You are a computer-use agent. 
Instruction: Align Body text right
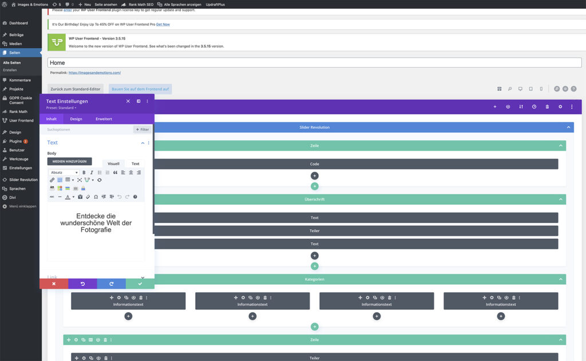coord(138,172)
